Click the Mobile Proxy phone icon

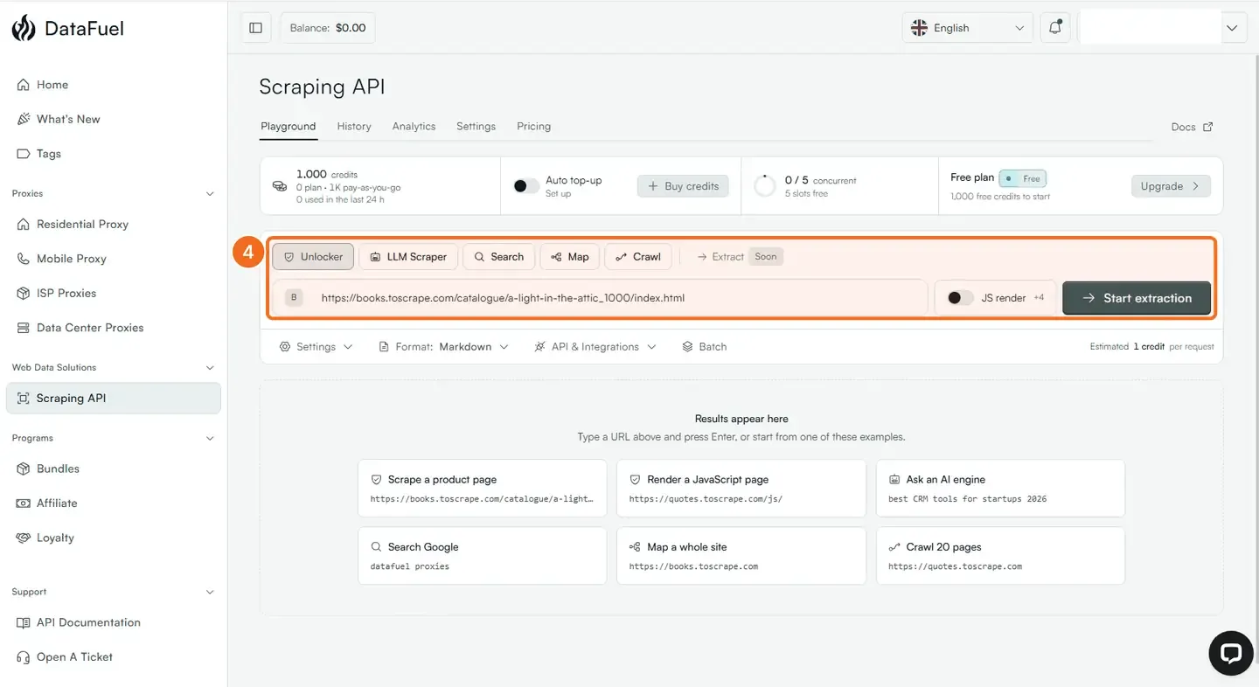click(x=24, y=259)
